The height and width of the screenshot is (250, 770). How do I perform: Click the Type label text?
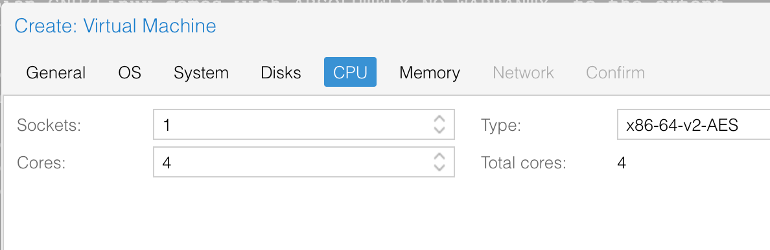[x=501, y=126]
